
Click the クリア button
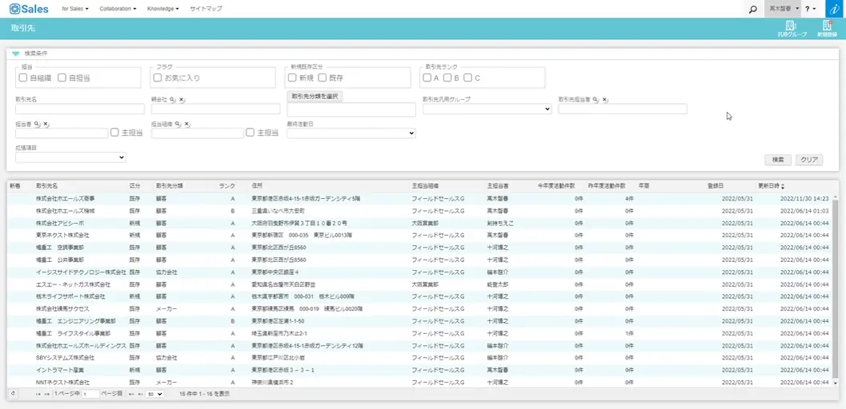(x=809, y=160)
